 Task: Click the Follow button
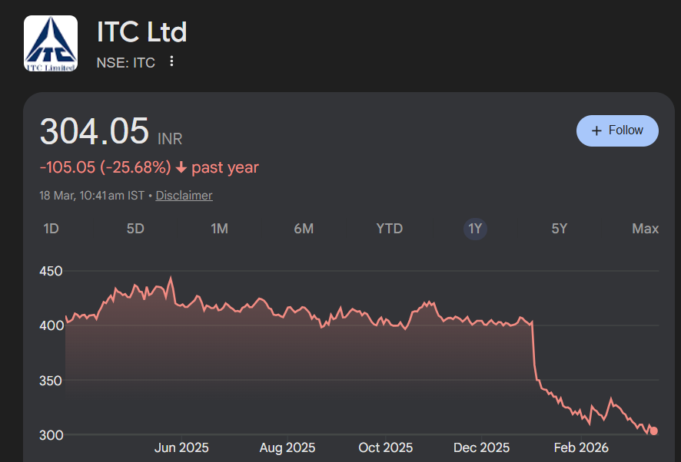(617, 130)
